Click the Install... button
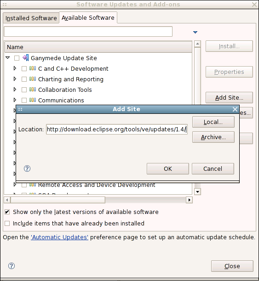Screen dimensions: 259x281 [x=229, y=46]
